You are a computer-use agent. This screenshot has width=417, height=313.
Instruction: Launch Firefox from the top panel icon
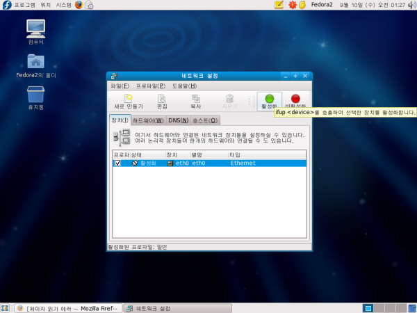(79, 5)
